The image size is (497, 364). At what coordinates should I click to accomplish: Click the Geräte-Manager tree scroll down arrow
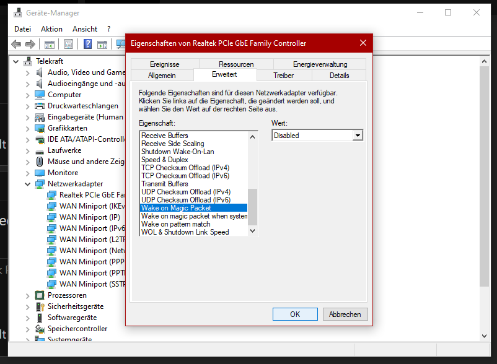484,336
